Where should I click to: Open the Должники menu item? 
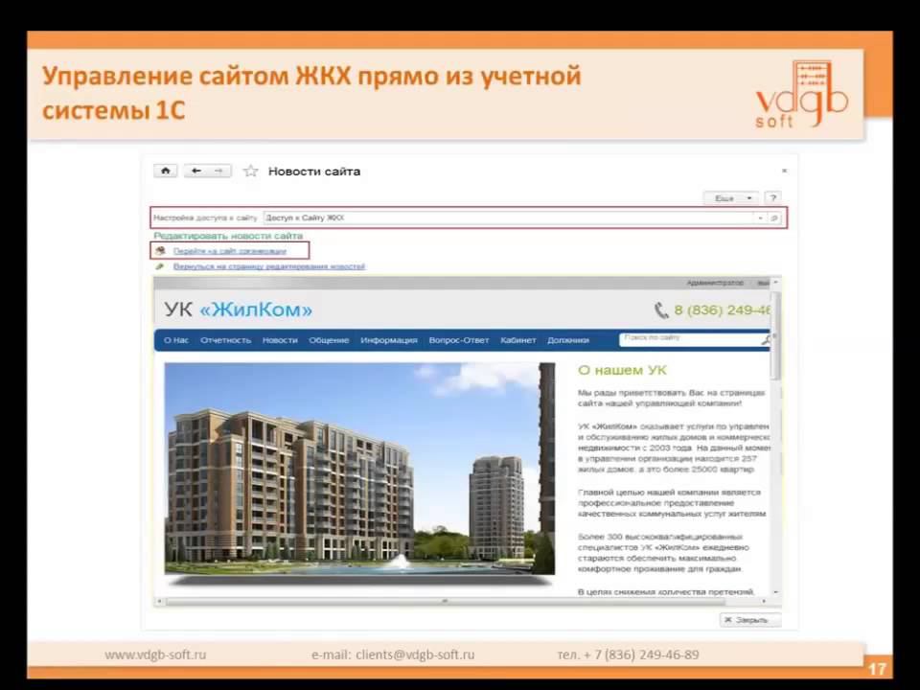568,340
